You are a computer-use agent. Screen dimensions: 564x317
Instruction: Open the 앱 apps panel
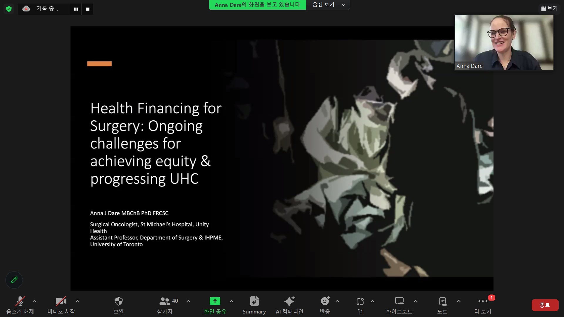pyautogui.click(x=360, y=305)
